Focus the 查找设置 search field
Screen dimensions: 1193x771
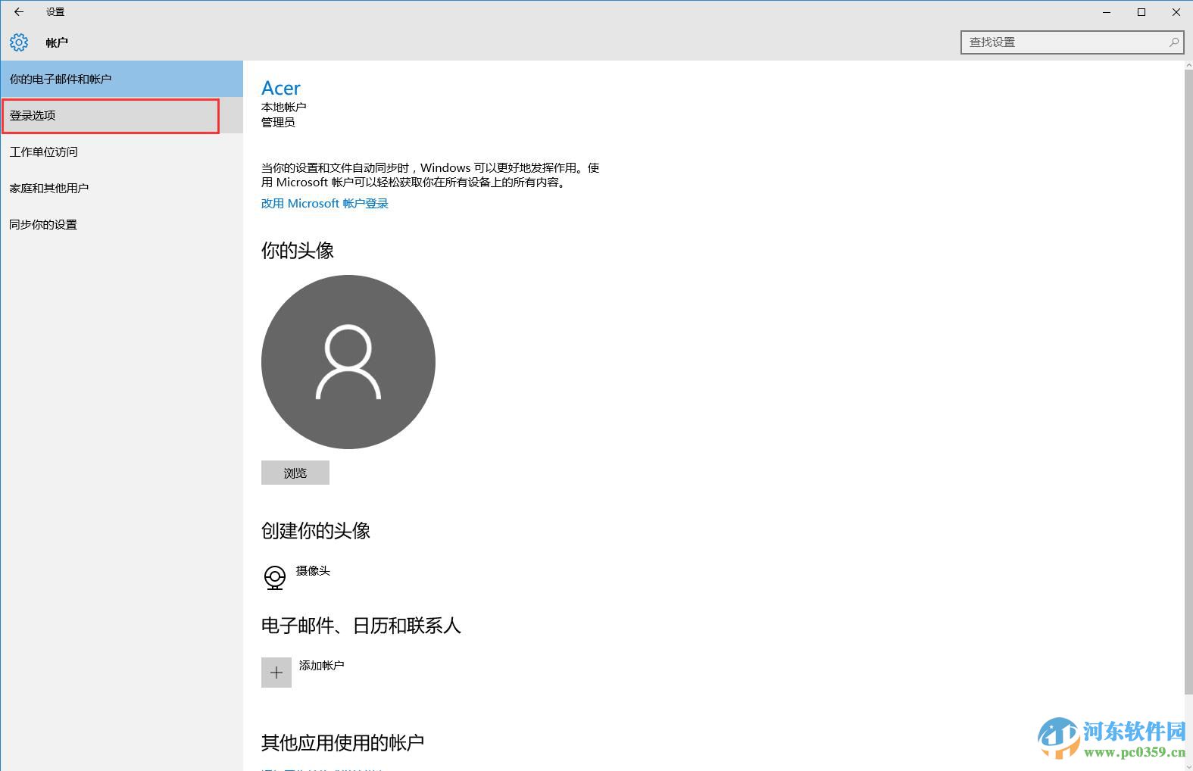point(1072,42)
